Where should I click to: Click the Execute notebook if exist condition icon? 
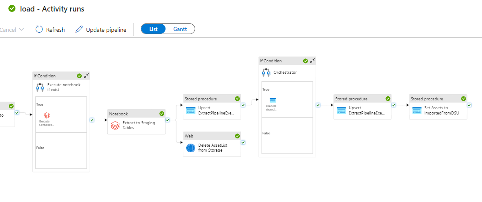point(40,87)
